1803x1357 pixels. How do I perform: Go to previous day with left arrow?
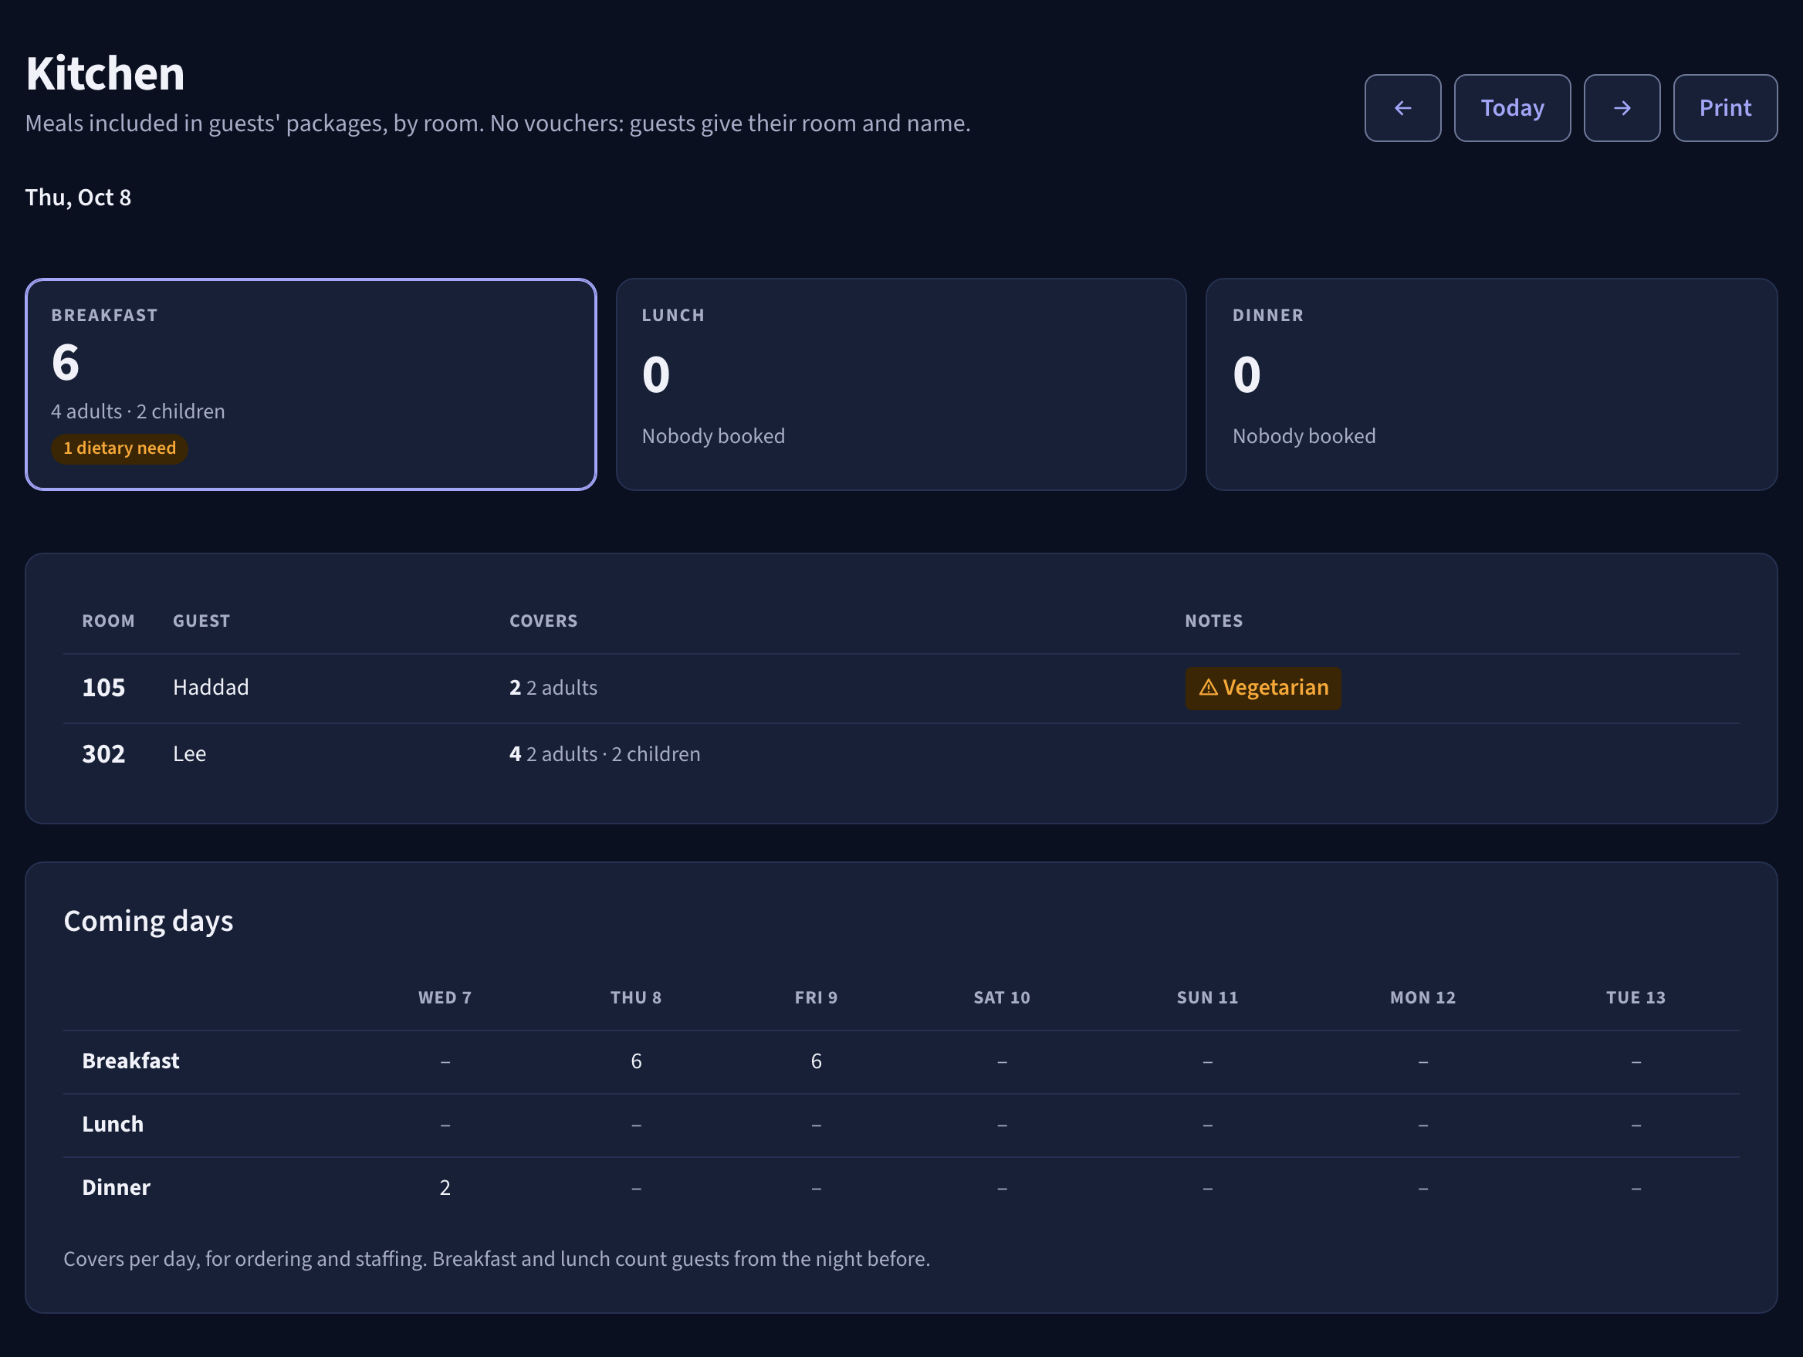click(x=1402, y=108)
